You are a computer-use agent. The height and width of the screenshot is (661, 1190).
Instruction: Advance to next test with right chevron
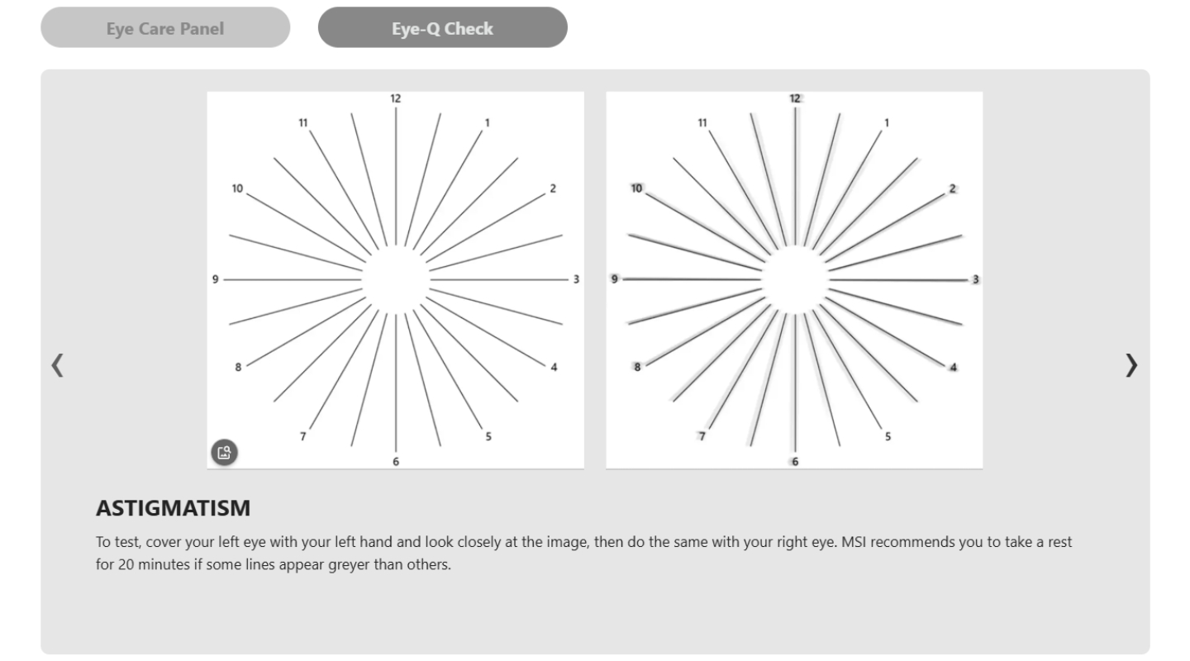click(1131, 364)
